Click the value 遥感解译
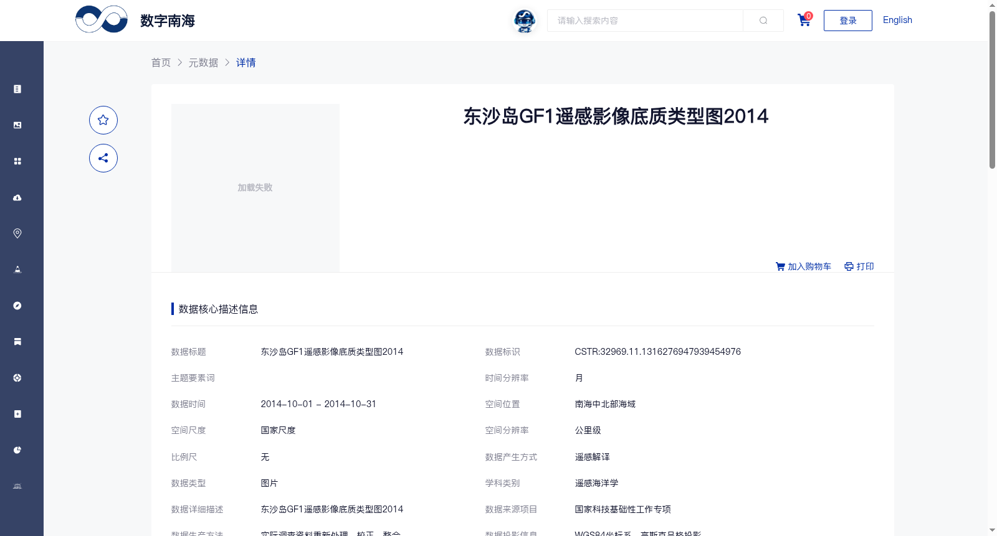 click(592, 457)
